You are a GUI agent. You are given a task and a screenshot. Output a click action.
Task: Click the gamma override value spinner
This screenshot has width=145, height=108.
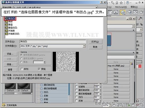[x=45, y=62]
